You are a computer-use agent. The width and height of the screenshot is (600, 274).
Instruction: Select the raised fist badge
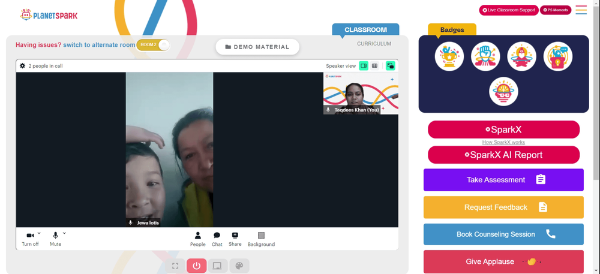(x=485, y=56)
